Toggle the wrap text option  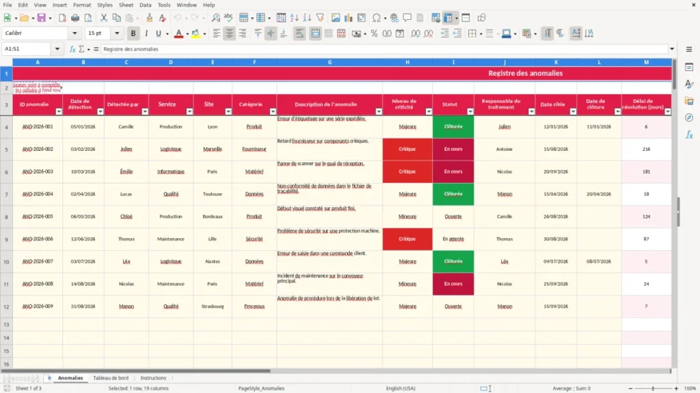point(299,33)
